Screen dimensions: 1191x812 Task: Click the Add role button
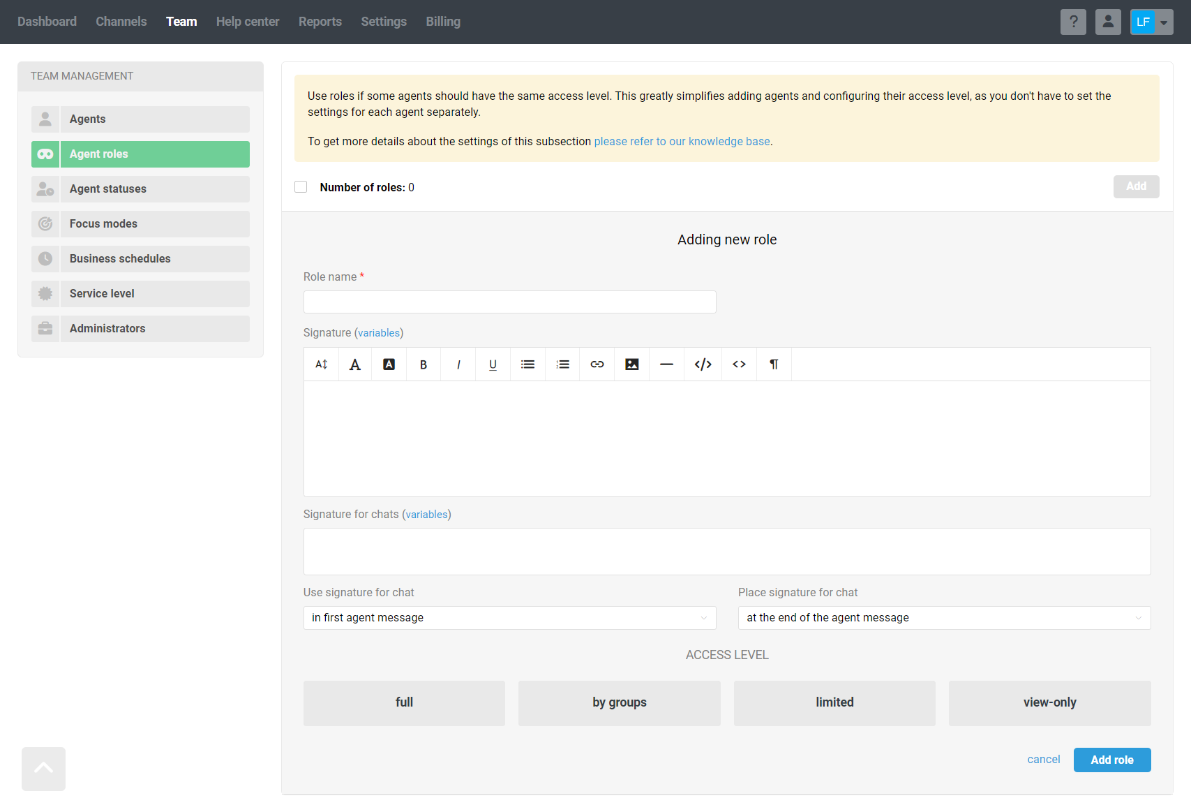click(x=1112, y=760)
